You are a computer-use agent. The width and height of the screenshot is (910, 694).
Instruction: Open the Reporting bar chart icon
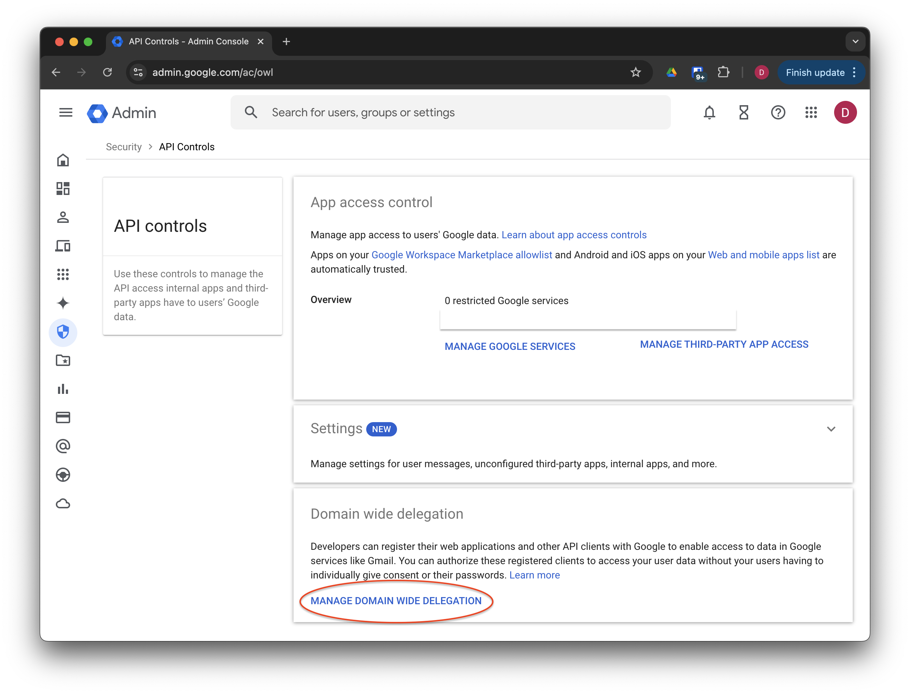63,389
